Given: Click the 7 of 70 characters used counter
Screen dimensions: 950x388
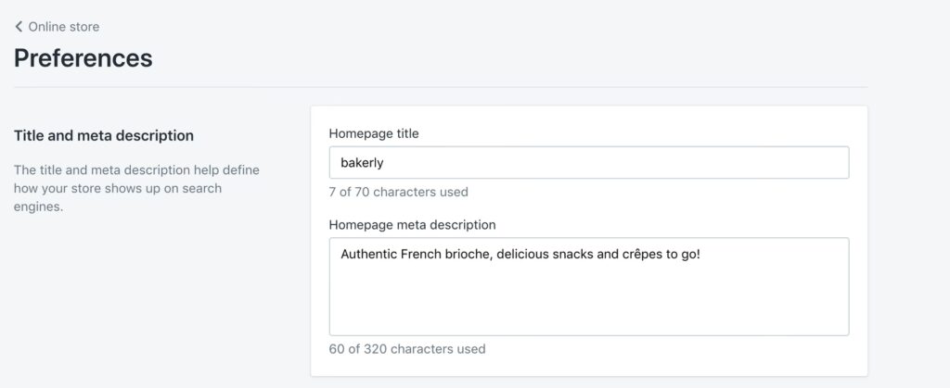Looking at the screenshot, I should point(398,193).
